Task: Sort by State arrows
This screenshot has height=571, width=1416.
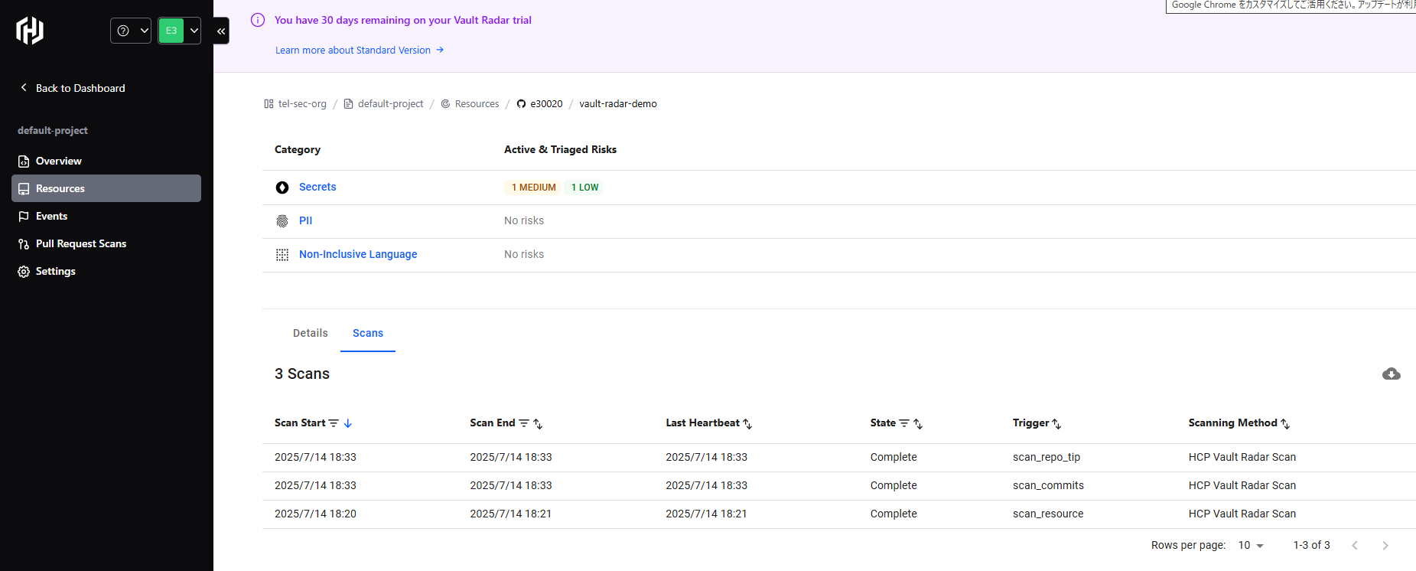Action: click(x=918, y=423)
